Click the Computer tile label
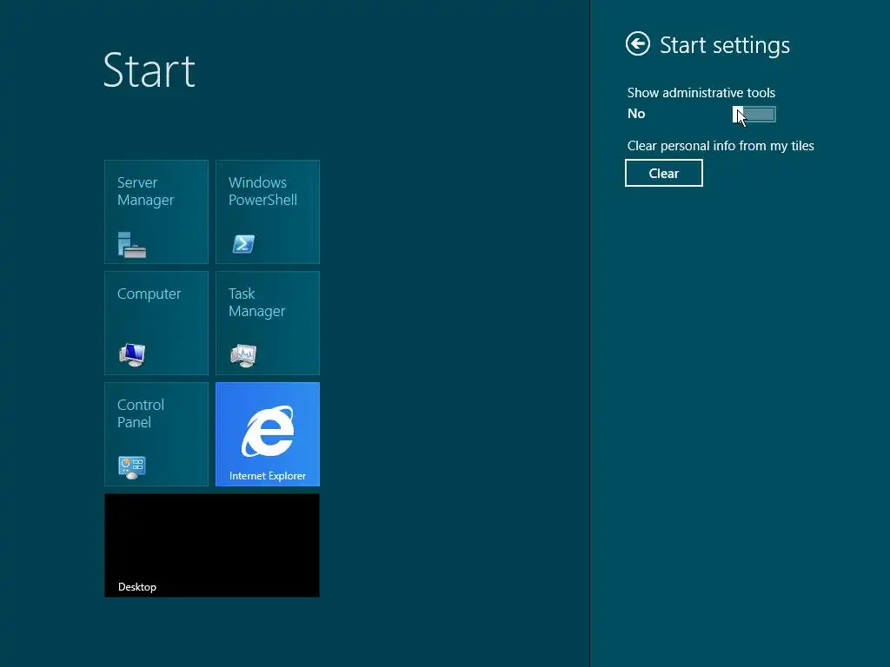The height and width of the screenshot is (667, 890). pos(149,294)
